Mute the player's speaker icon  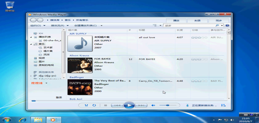click(153, 105)
